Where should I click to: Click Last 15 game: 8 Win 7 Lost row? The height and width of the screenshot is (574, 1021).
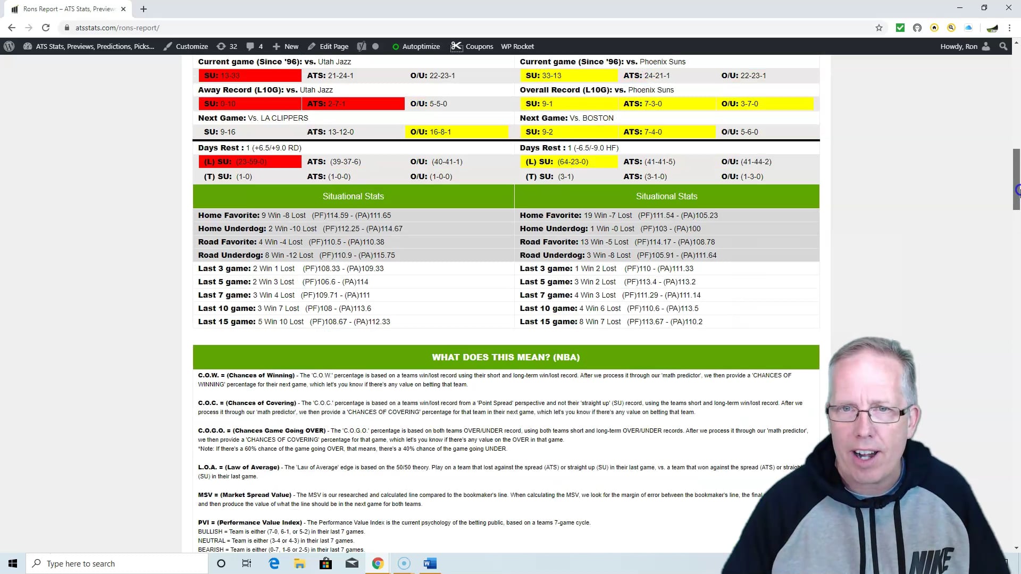[667, 322]
